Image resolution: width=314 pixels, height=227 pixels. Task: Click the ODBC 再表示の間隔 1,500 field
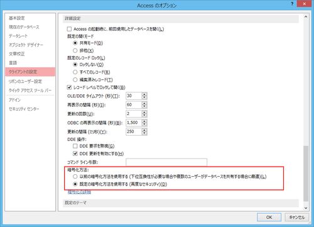[134, 123]
